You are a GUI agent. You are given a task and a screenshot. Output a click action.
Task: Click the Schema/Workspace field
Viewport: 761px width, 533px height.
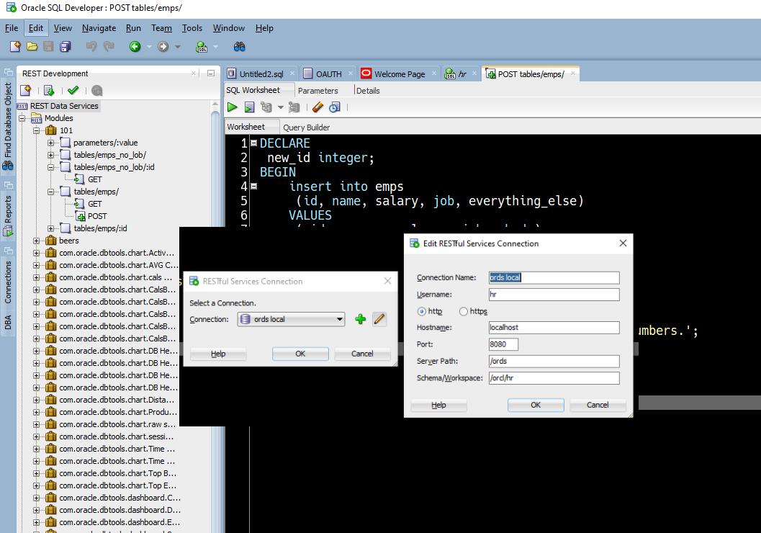tap(554, 378)
